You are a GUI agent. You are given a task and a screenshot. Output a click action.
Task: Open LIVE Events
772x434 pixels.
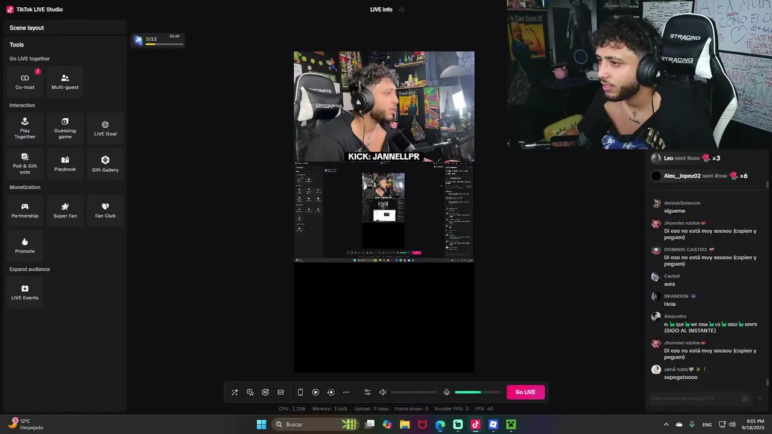[x=25, y=292]
